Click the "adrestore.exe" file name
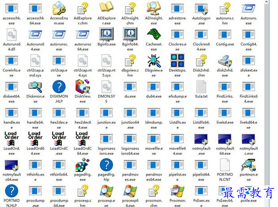278x207 pixels. coord(178,21)
